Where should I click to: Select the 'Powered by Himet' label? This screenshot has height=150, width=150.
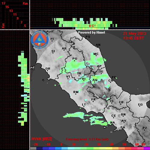[91, 32]
